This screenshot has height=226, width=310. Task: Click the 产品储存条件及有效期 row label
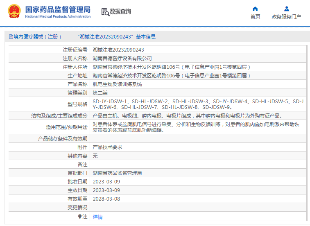point(63,139)
